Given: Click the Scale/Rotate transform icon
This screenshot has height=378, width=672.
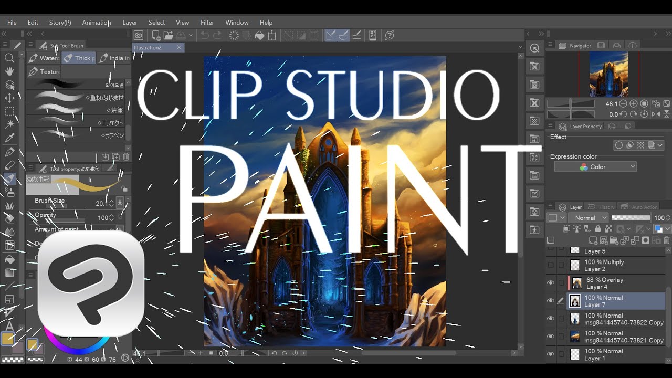Looking at the screenshot, I should (272, 35).
